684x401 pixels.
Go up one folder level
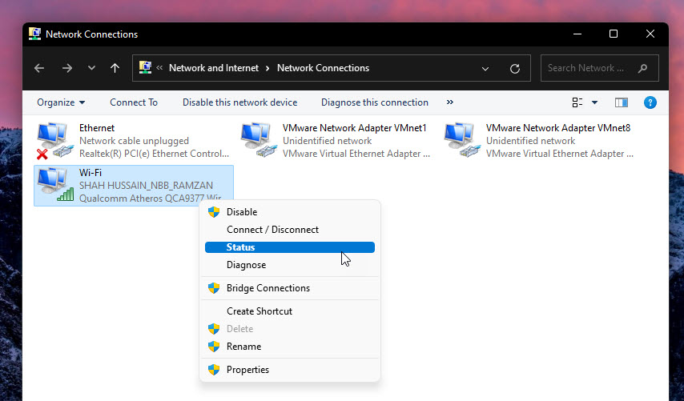(x=115, y=68)
